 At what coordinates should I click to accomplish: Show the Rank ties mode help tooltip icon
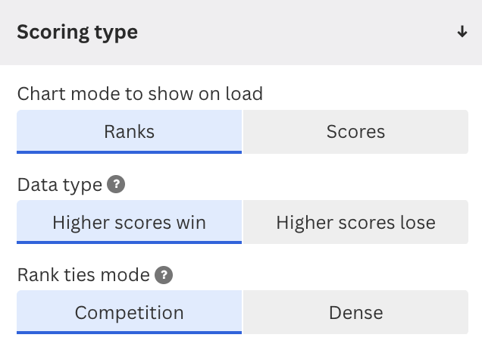(164, 275)
